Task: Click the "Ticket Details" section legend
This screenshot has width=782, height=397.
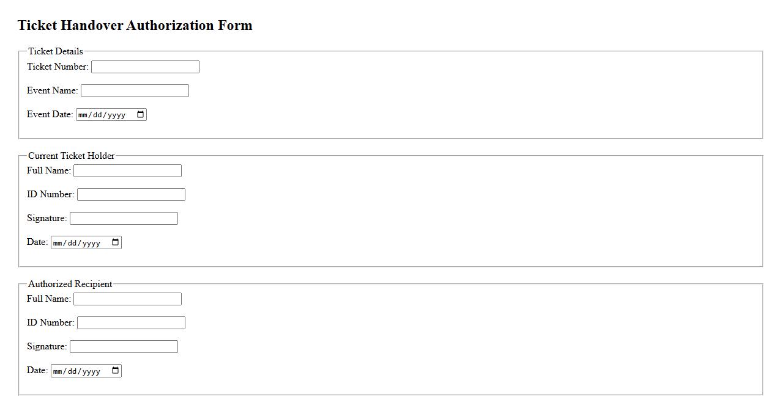Action: click(x=55, y=51)
